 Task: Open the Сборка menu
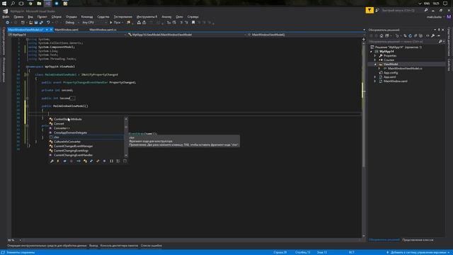click(57, 17)
